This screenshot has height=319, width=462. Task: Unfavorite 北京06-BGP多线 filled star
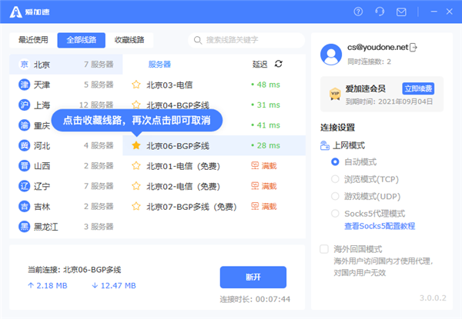136,145
